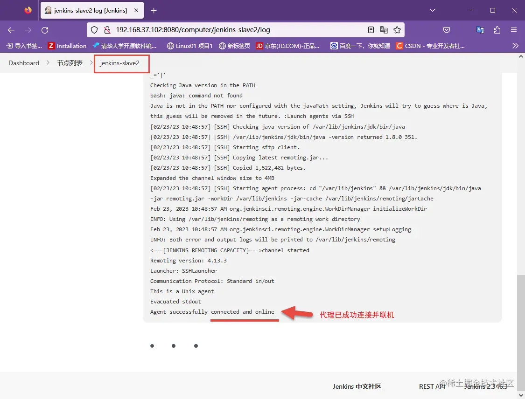Bookmark this page with the star icon
Image resolution: width=525 pixels, height=399 pixels.
click(x=397, y=30)
